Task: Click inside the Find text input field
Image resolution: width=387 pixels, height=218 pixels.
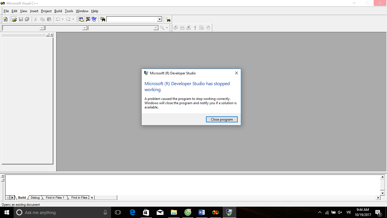Action: (x=132, y=19)
